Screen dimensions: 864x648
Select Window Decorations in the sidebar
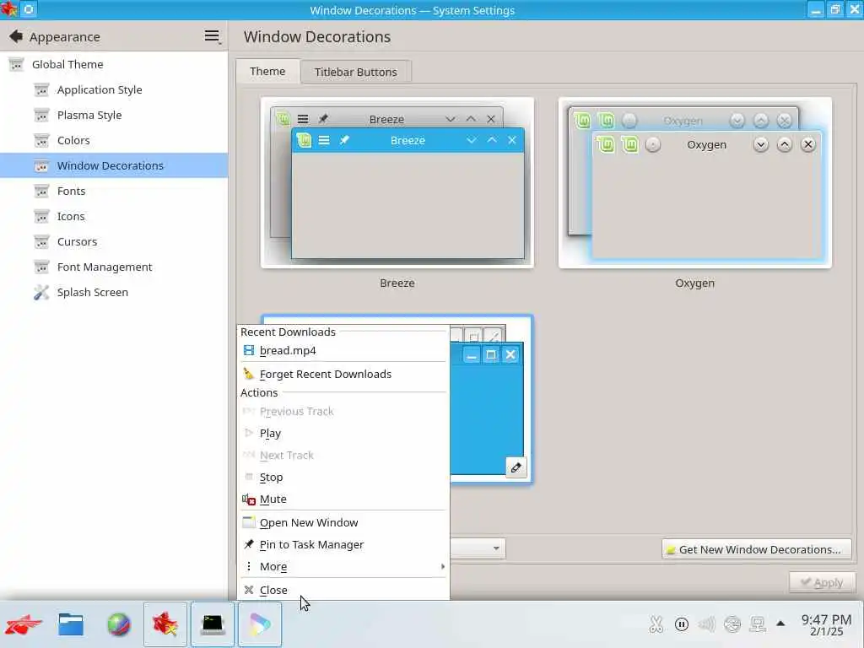tap(114, 166)
